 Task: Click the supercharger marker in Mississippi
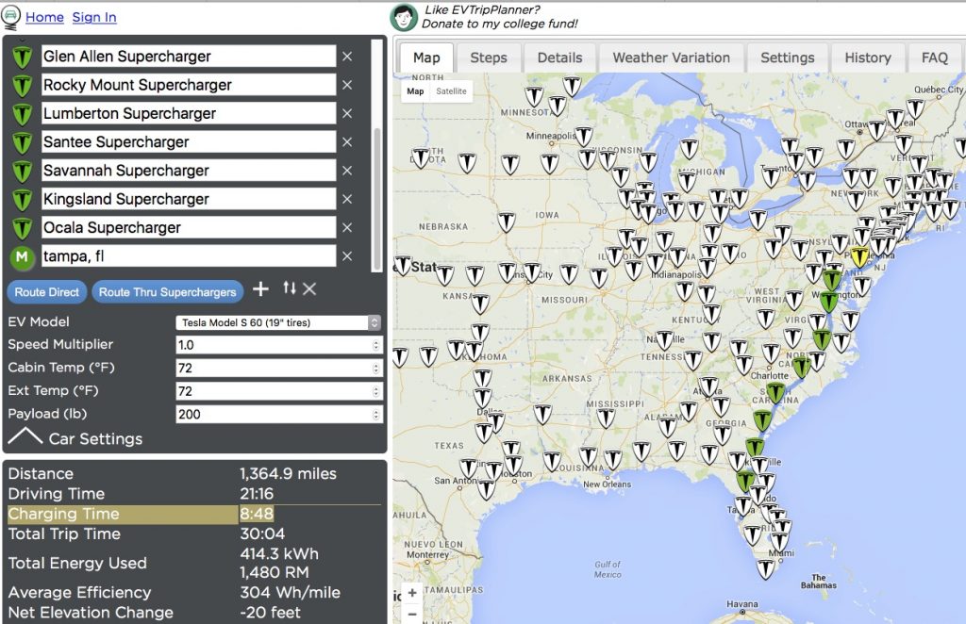606,418
